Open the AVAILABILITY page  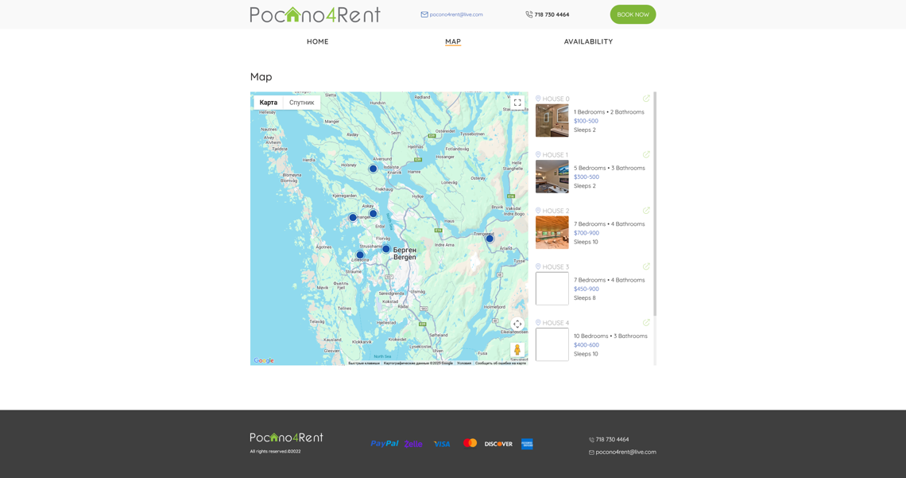point(588,41)
